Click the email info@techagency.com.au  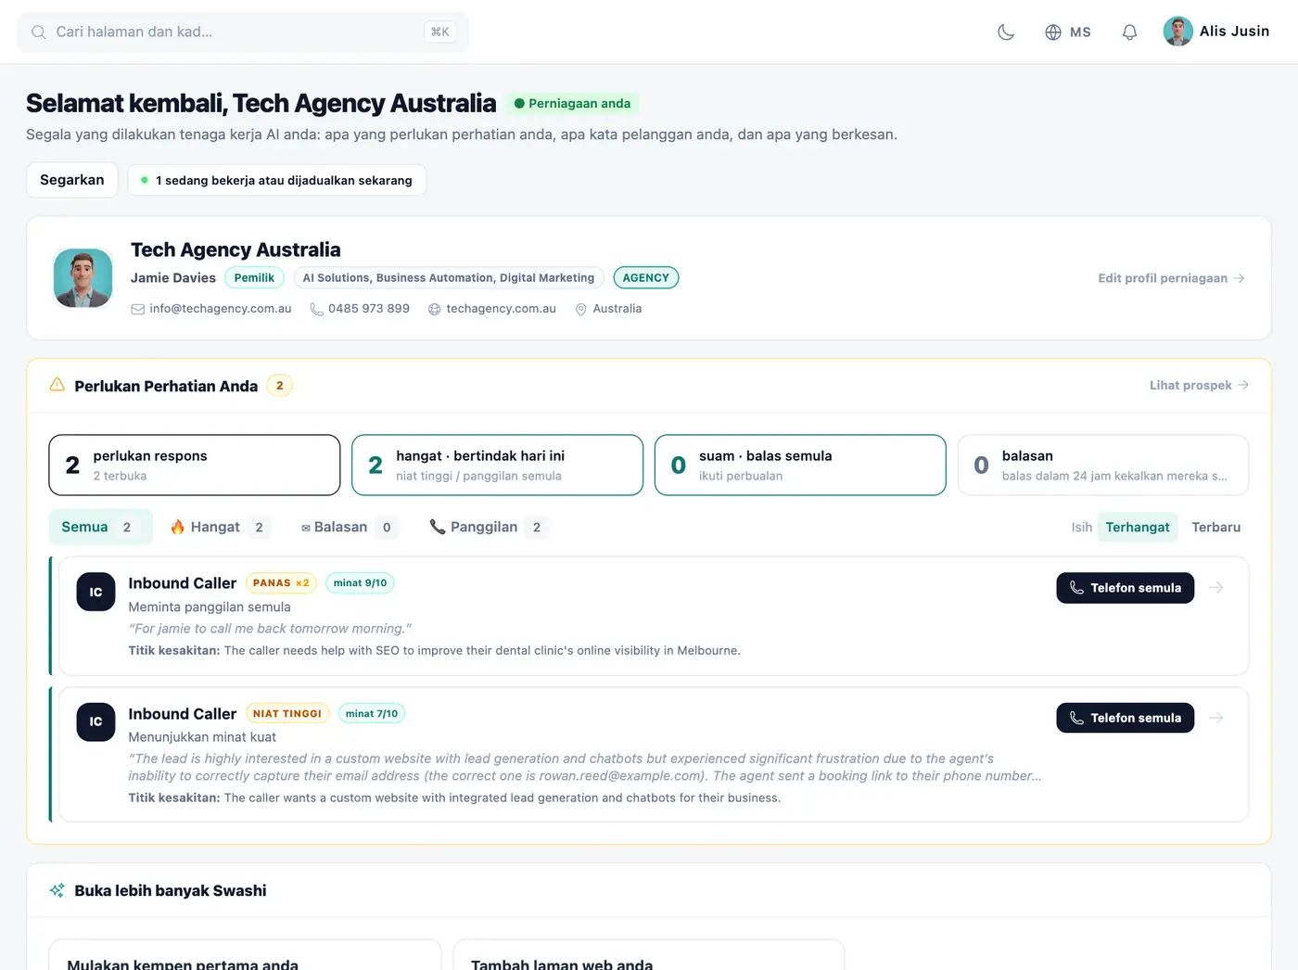point(221,309)
